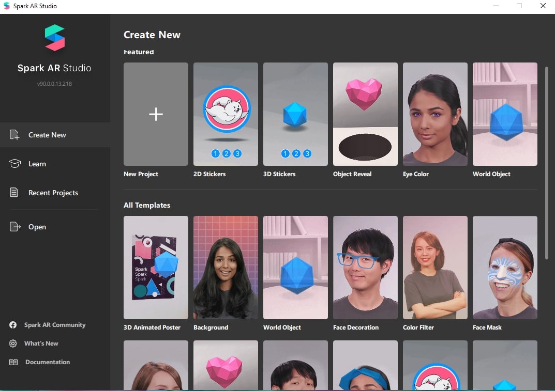Choose the Eye Color template

[x=435, y=114]
